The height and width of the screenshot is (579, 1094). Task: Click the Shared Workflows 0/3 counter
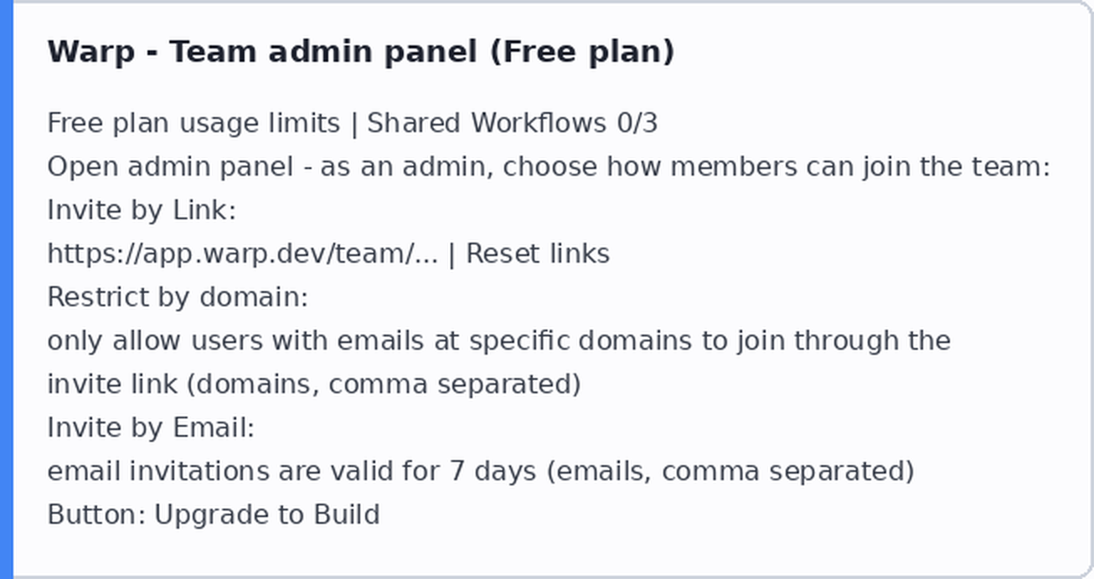(x=513, y=123)
